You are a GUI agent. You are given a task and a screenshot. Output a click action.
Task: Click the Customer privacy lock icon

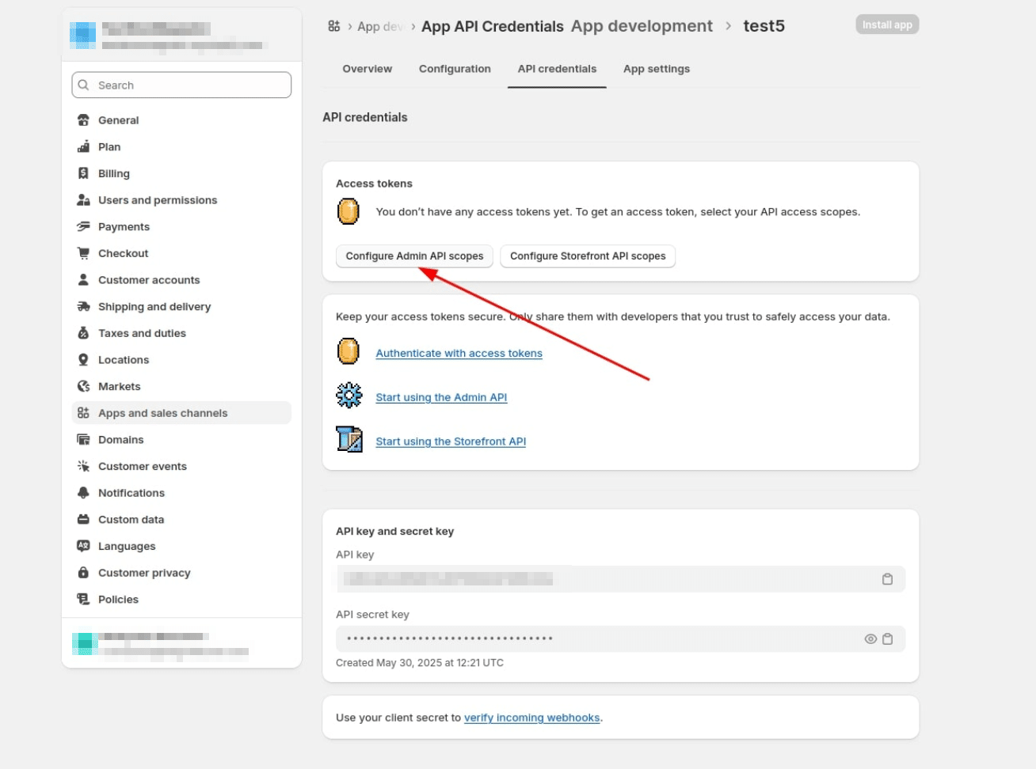pyautogui.click(x=83, y=573)
